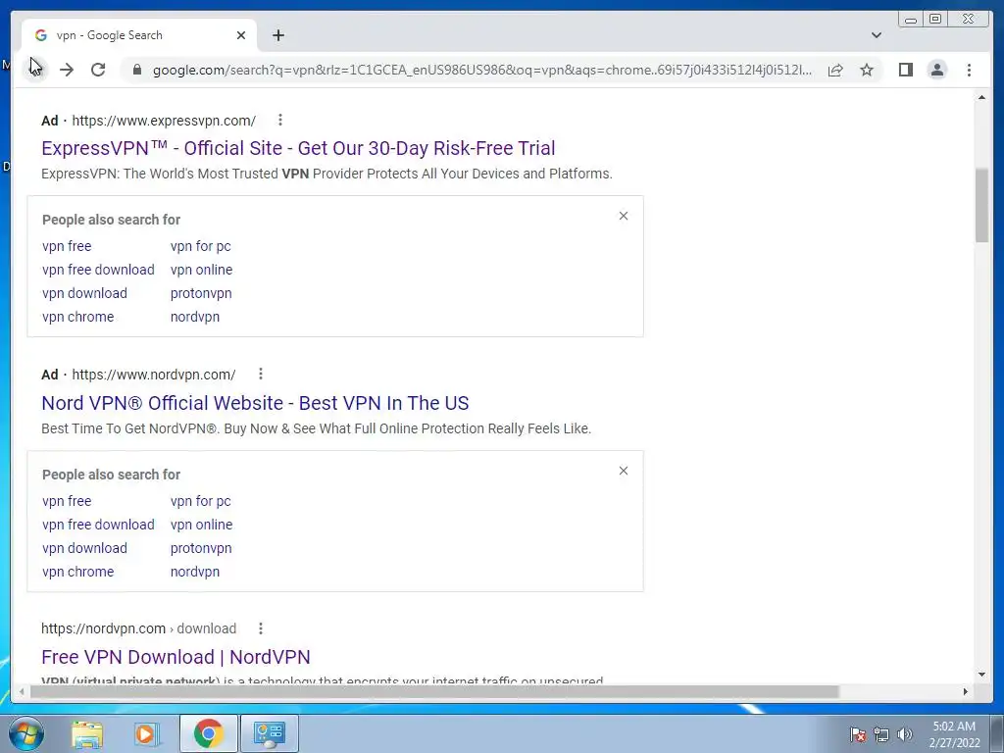The width and height of the screenshot is (1004, 753).
Task: Select the vpn - Google Search tab
Action: point(139,35)
